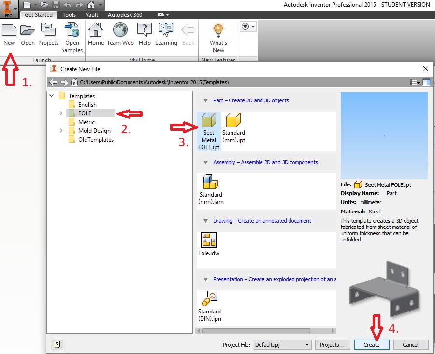Click scrollbar right arrow in template list
Screen dimensions: 435x354
tap(333, 331)
